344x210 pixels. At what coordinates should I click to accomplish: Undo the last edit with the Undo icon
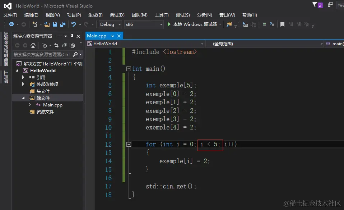pyautogui.click(x=74, y=24)
